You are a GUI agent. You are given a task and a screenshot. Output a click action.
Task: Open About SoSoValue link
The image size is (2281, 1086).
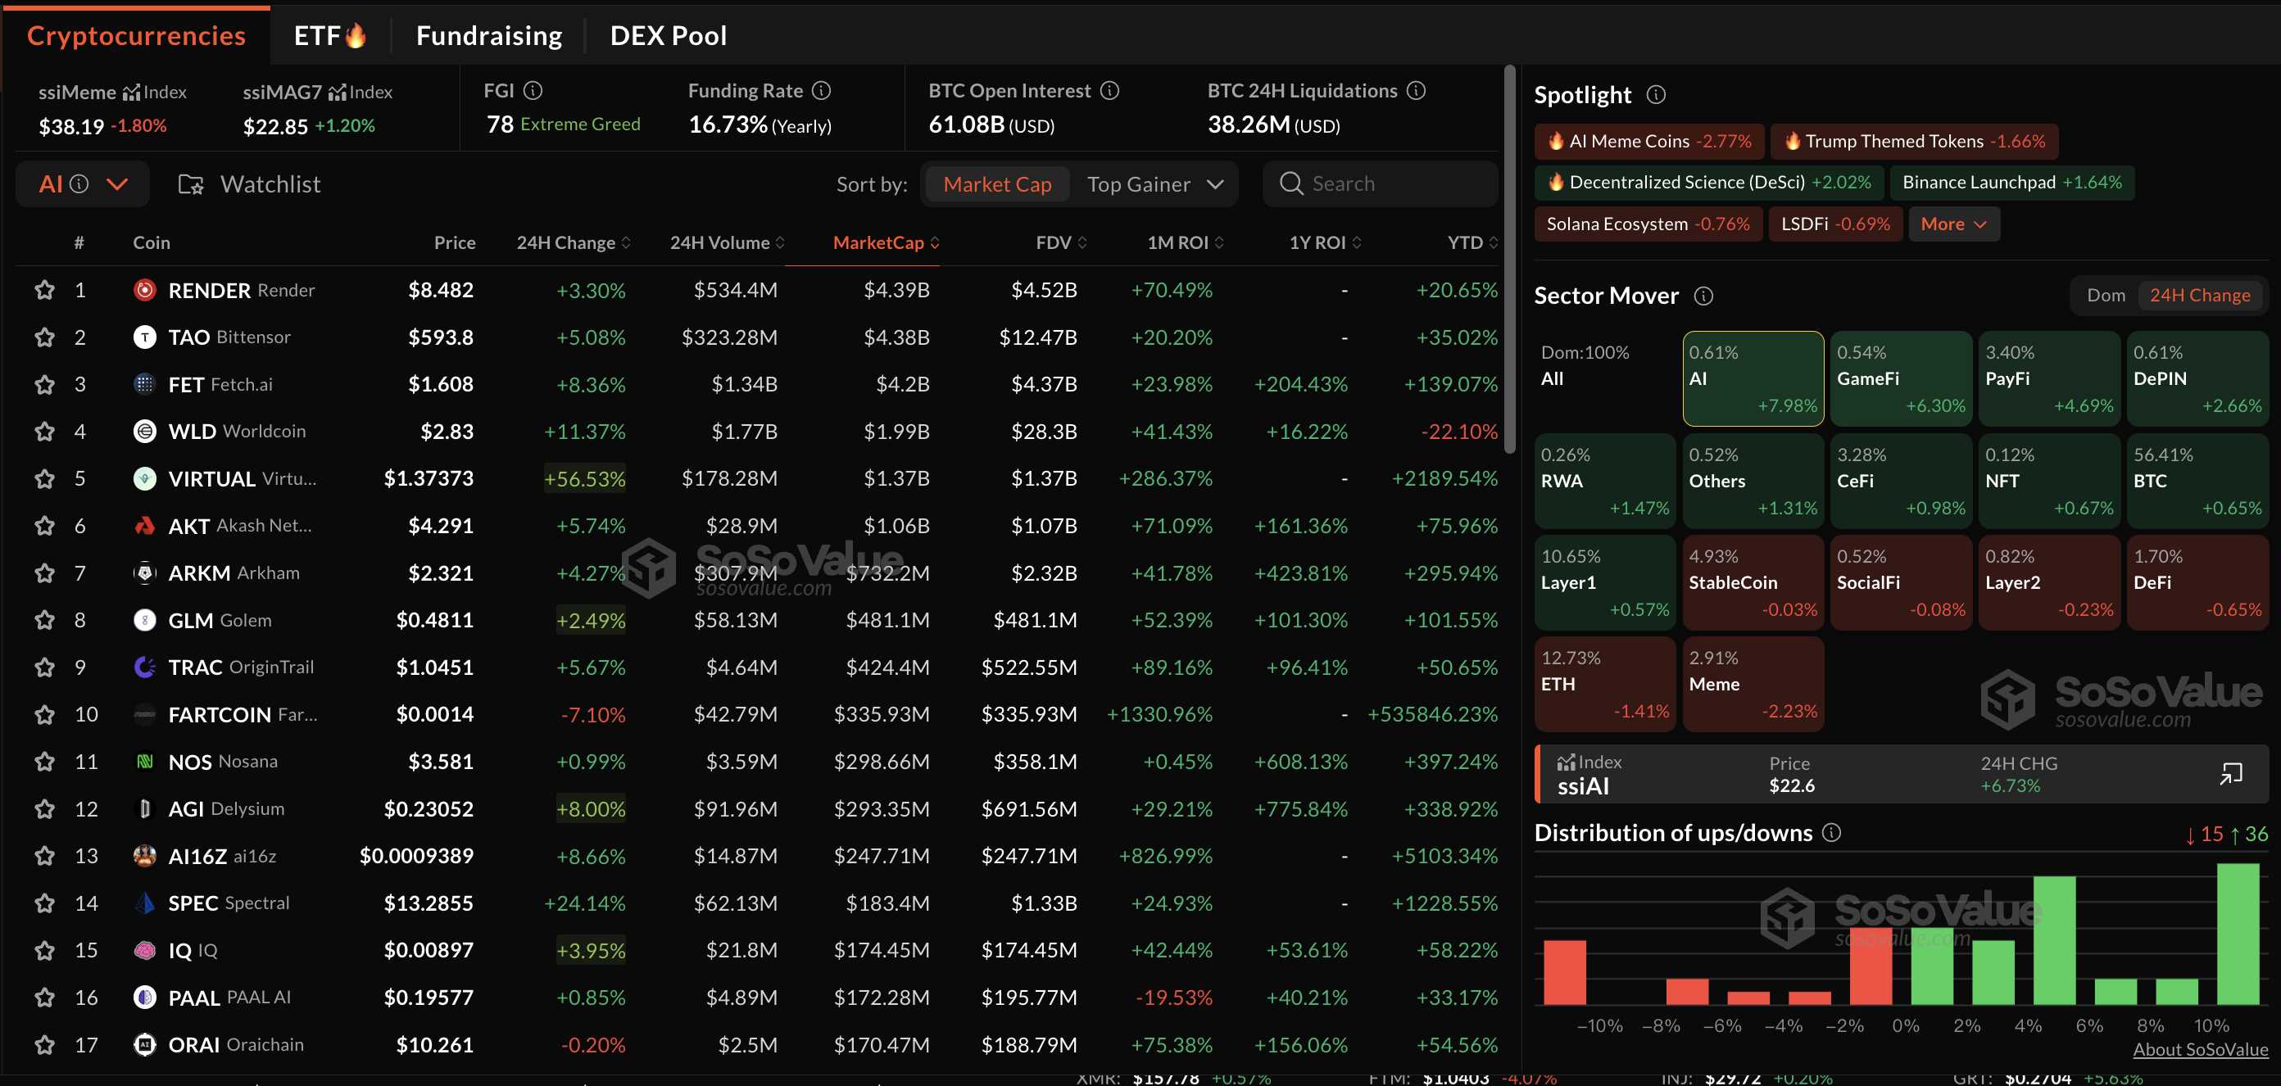(x=2201, y=1049)
